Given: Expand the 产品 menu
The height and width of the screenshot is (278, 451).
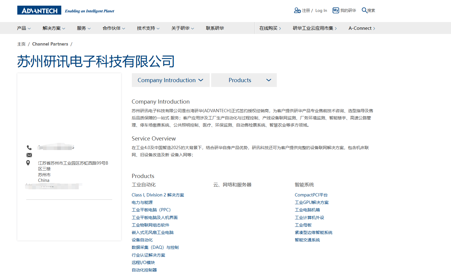Looking at the screenshot, I should coord(24,28).
